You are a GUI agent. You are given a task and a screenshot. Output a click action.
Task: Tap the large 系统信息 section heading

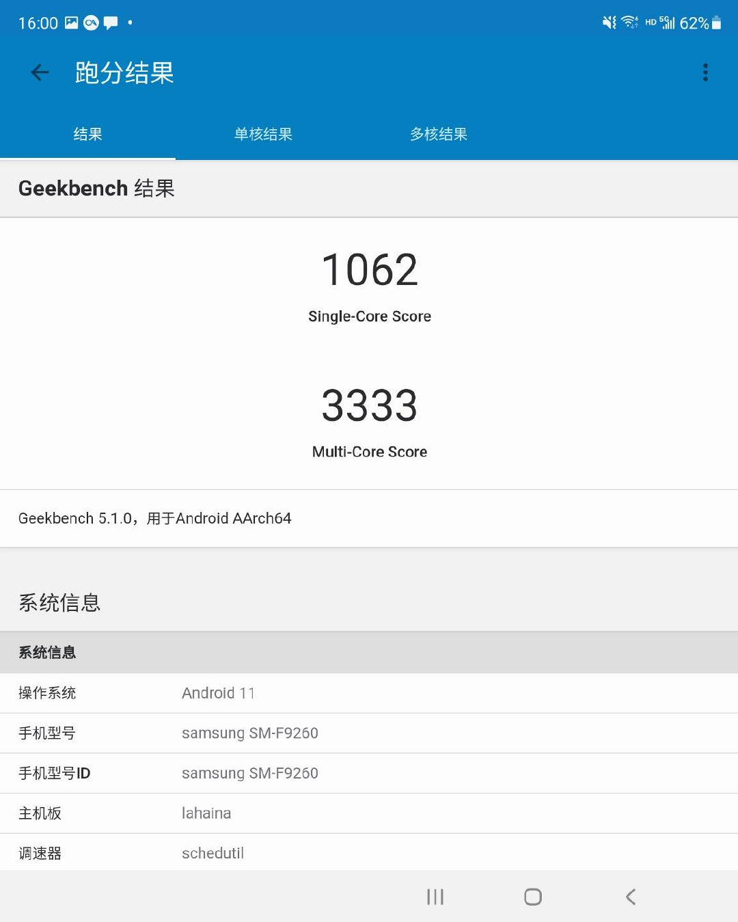59,603
